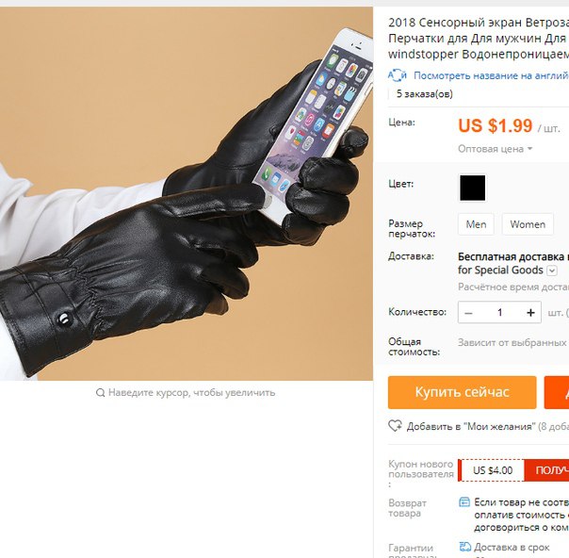Click the gloves product image
The image size is (569, 558).
pos(187,194)
